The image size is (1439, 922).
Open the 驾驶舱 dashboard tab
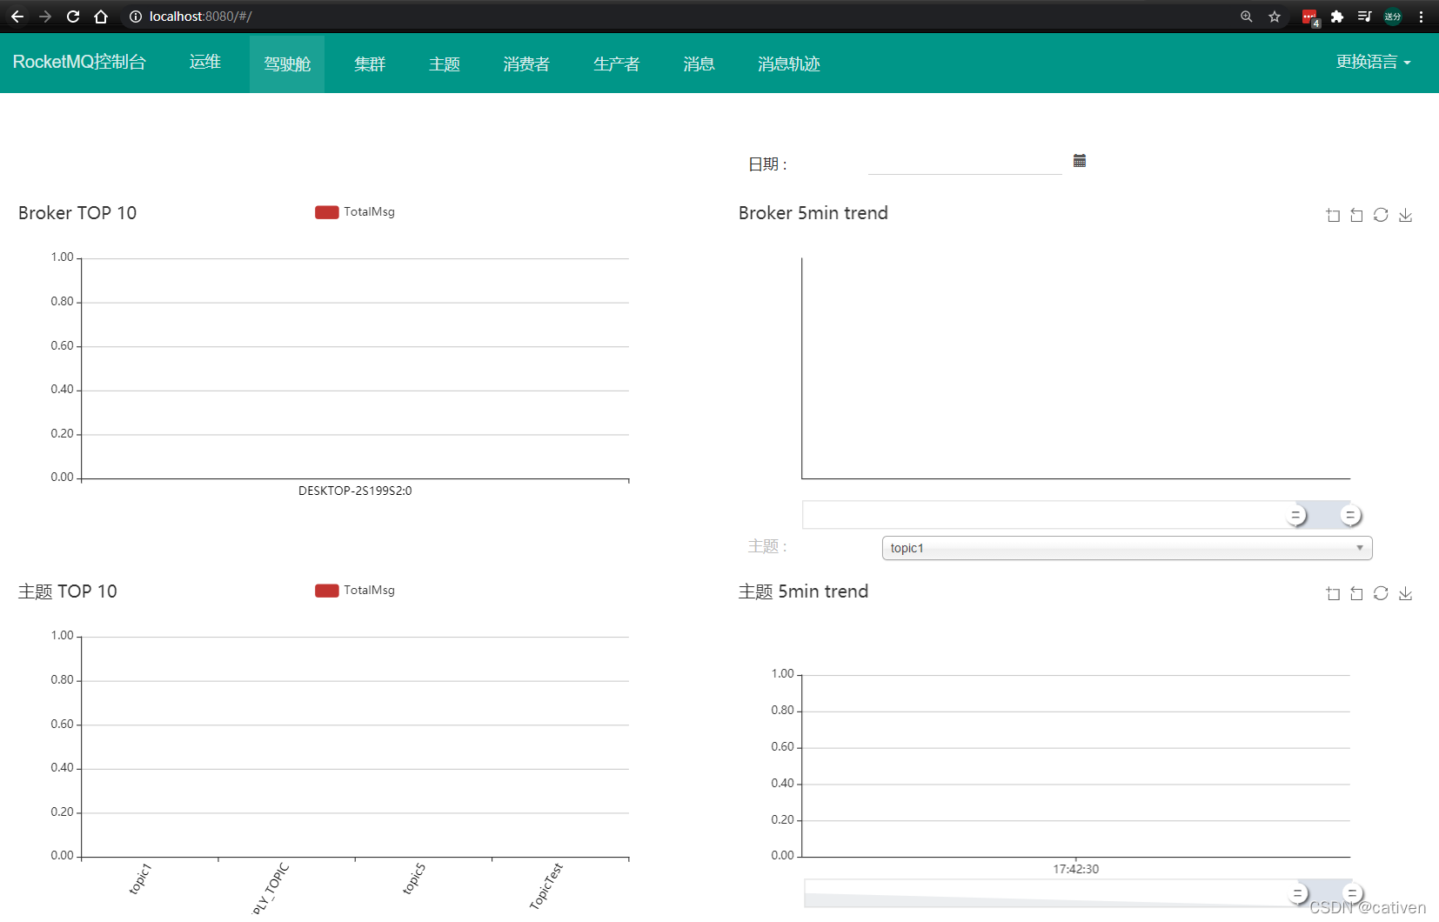pyautogui.click(x=287, y=63)
